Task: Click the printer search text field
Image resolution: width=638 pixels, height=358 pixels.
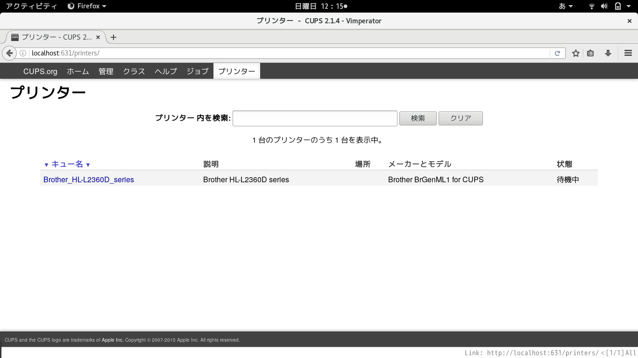Action: pyautogui.click(x=315, y=118)
